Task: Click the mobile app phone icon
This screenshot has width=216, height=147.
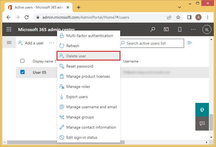Action: [x=180, y=29]
